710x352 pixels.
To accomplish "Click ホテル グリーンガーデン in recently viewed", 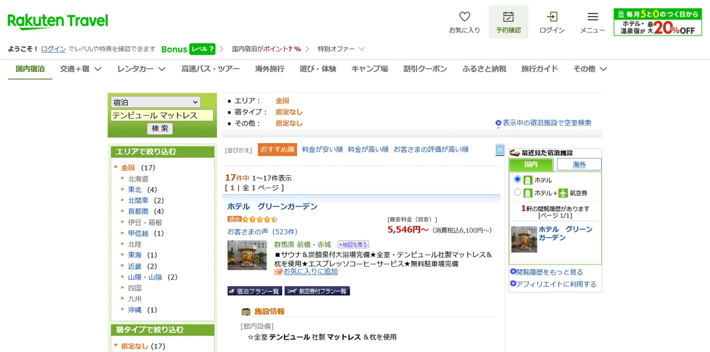I will [565, 233].
